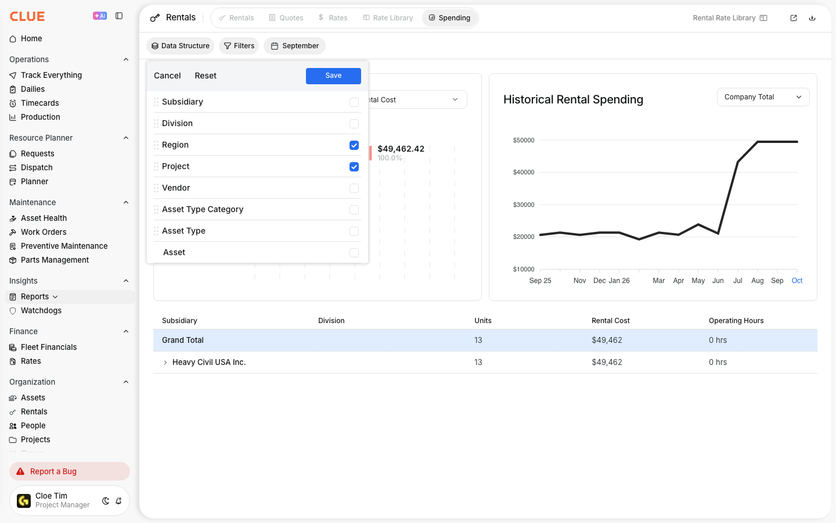This screenshot has height=523, width=836.
Task: Click the Home icon in sidebar
Action: [13, 39]
